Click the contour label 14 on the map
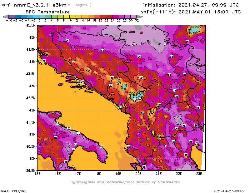The image size is (250, 193). [x=134, y=101]
